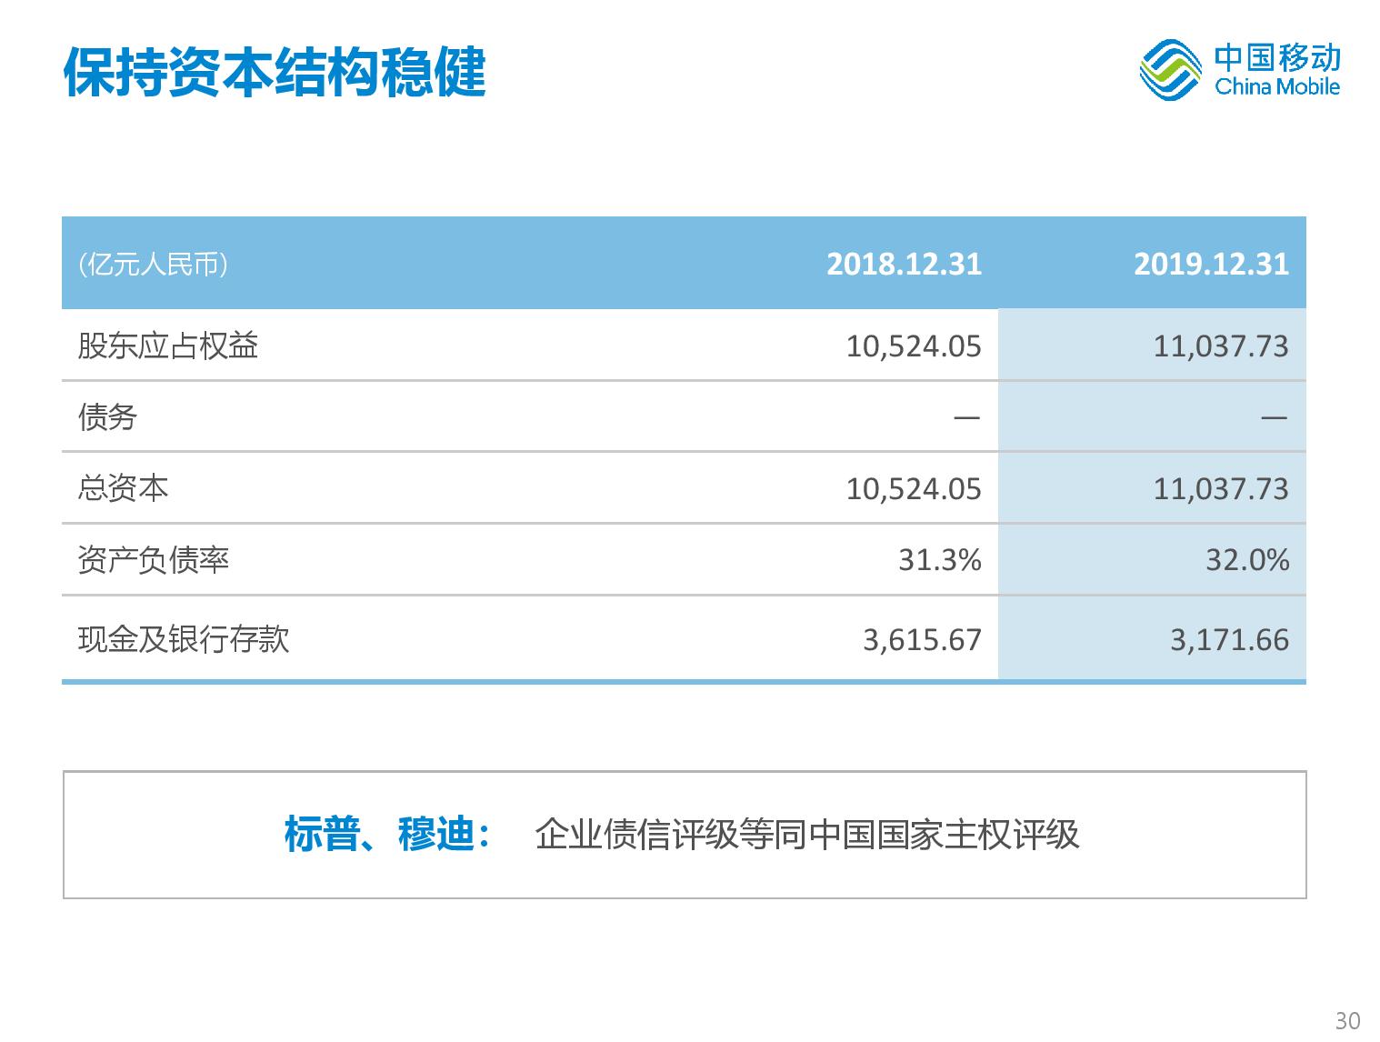Select the unit label (亿元人民币)

pos(153,265)
